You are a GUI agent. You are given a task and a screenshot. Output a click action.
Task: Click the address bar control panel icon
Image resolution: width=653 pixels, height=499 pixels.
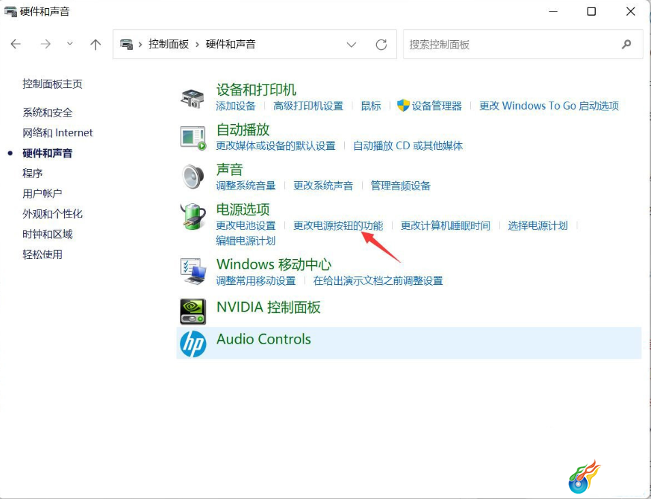pos(126,44)
